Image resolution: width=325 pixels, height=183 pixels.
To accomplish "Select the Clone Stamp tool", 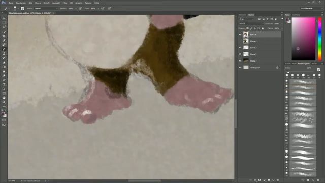I will point(4,53).
